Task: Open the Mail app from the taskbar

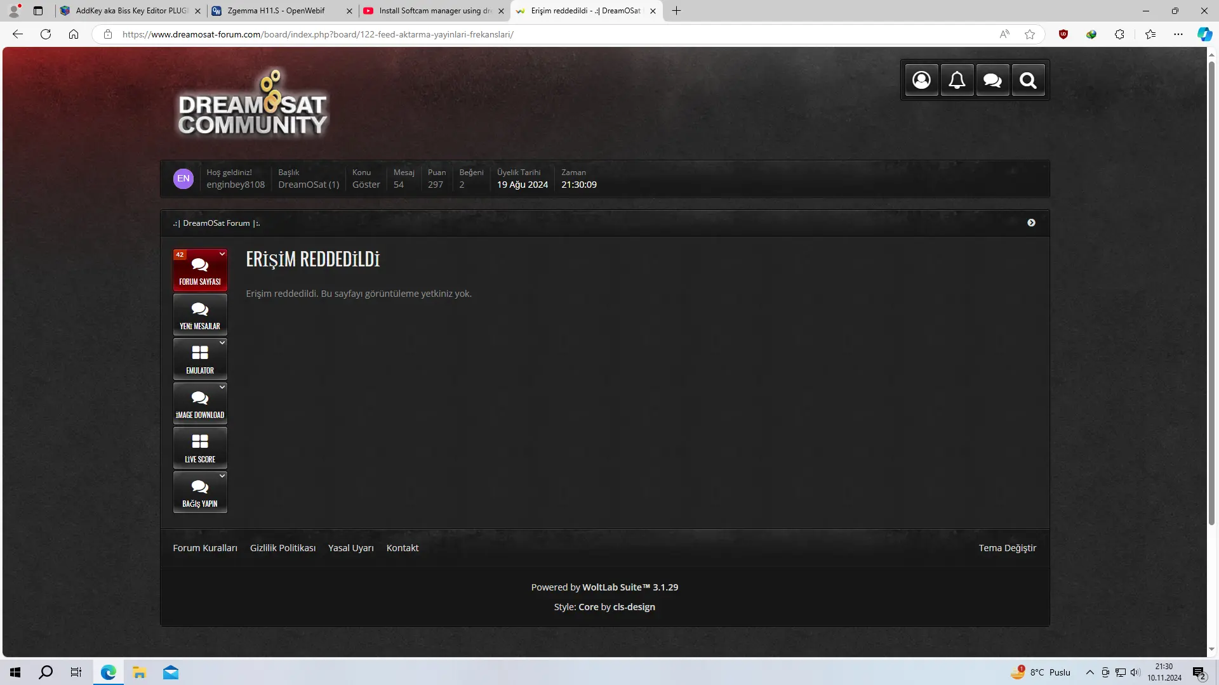Action: [x=171, y=672]
